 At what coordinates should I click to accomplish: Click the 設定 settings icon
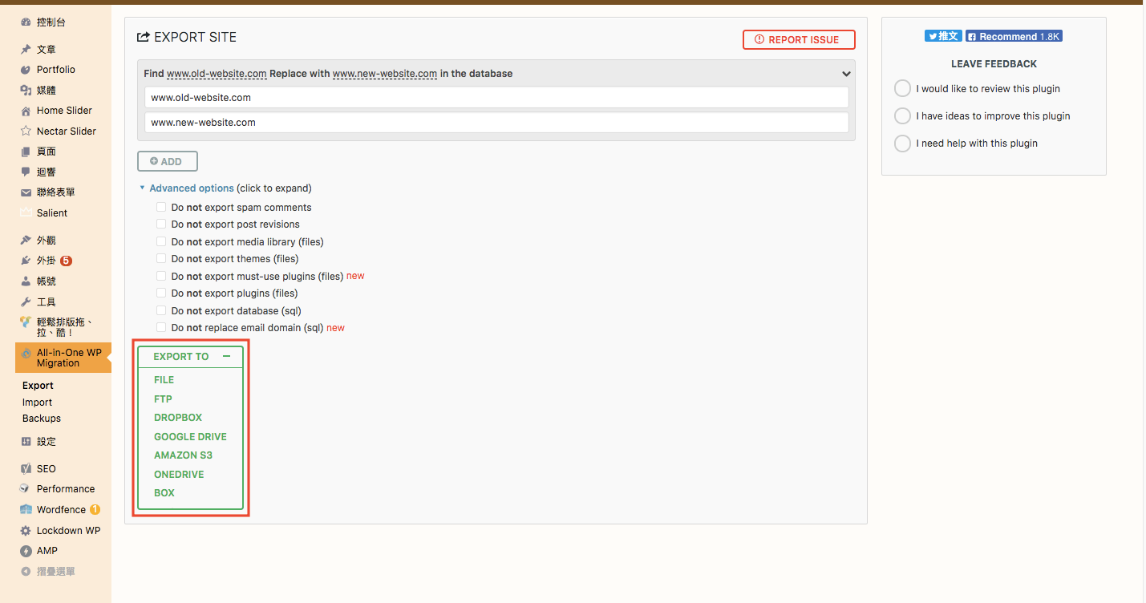pos(26,442)
